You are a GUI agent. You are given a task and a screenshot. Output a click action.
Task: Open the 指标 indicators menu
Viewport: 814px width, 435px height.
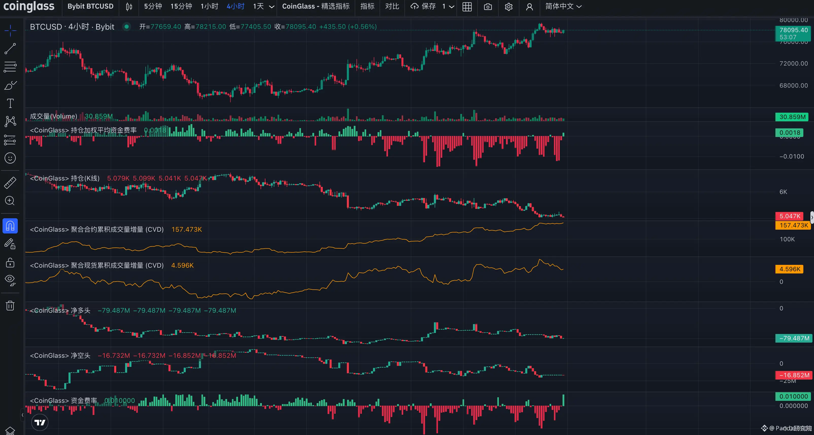click(x=367, y=6)
